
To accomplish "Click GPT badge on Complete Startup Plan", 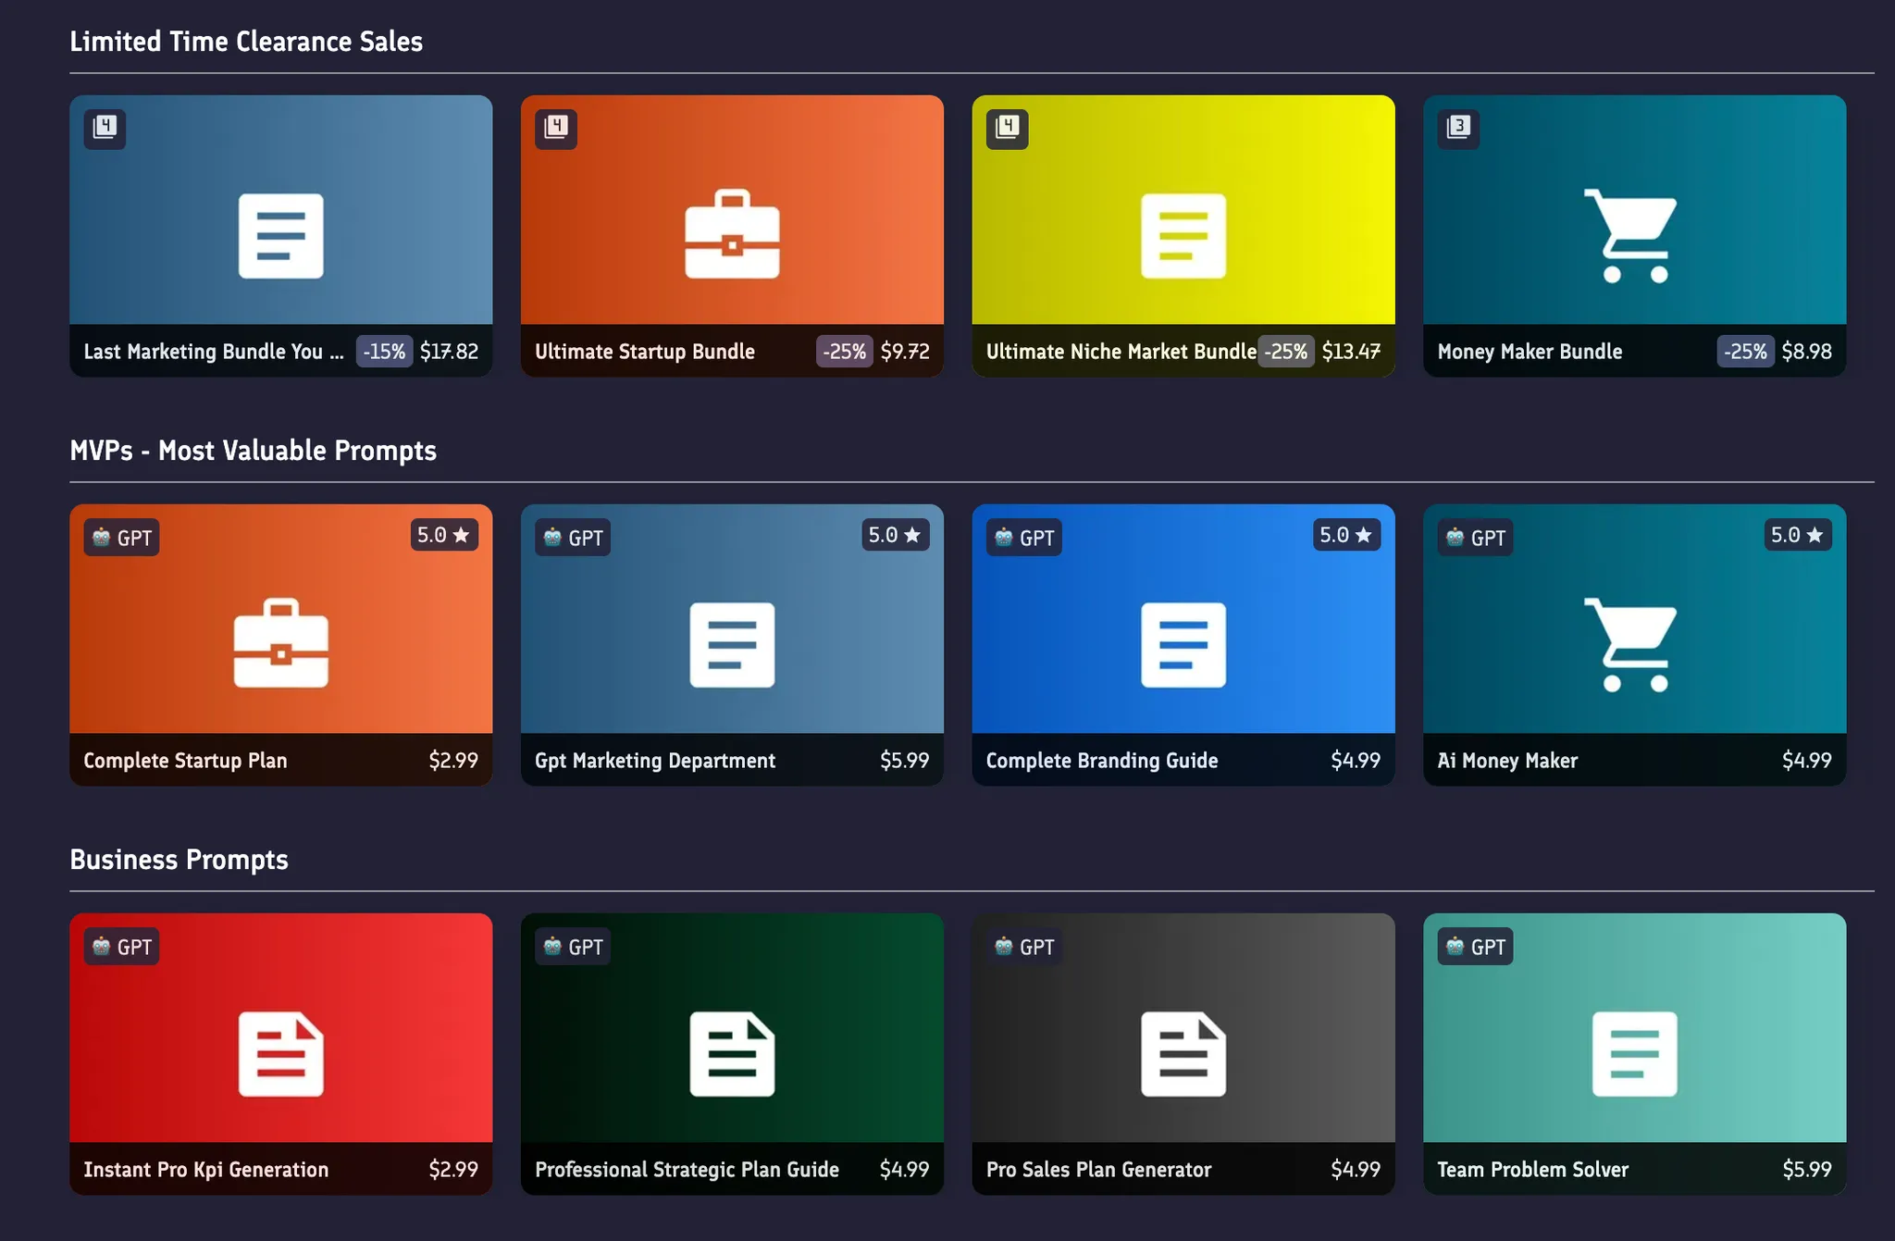I will [121, 538].
